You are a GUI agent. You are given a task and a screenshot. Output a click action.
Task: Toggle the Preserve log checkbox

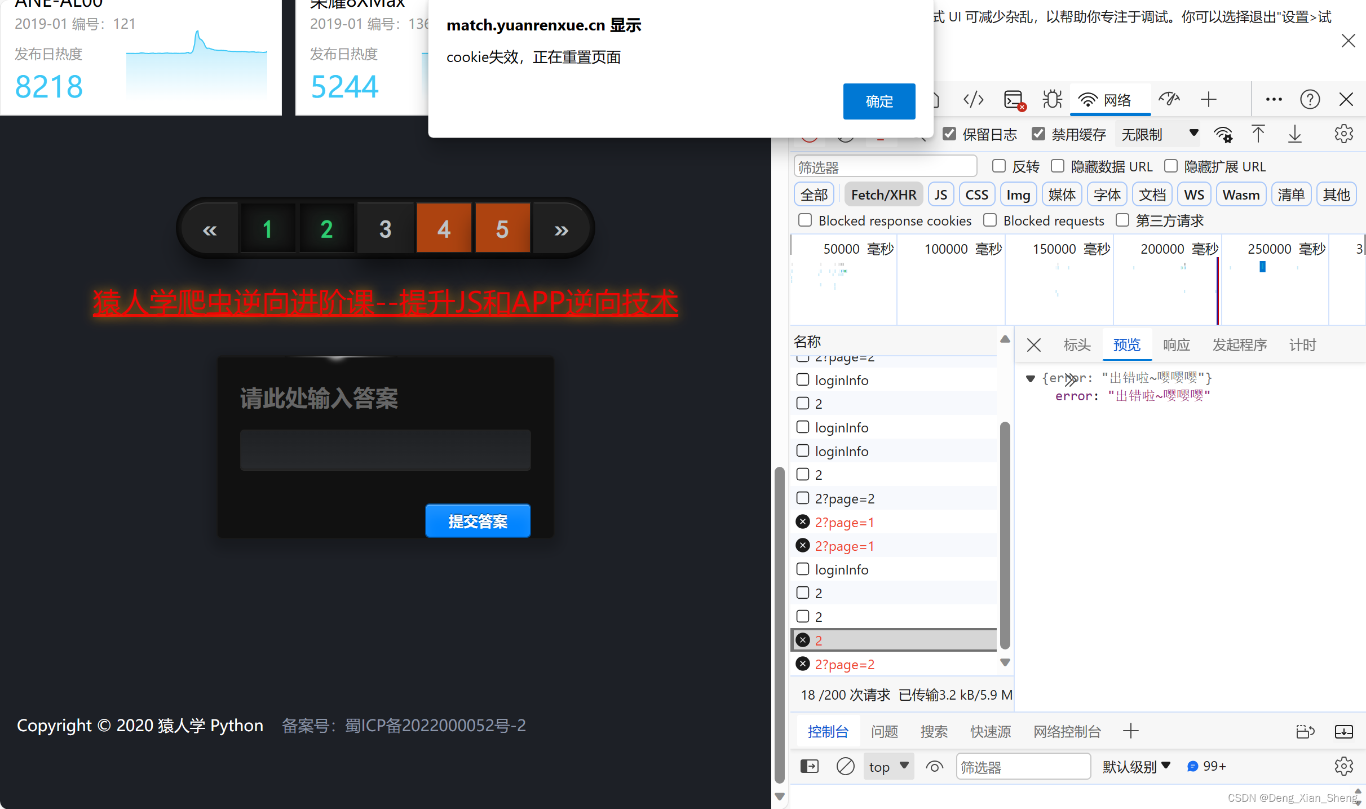tap(949, 134)
